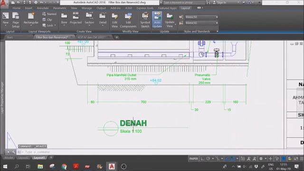Open the Parametric ribbon tab
This screenshot has width=304, height=171.
tap(60, 8)
